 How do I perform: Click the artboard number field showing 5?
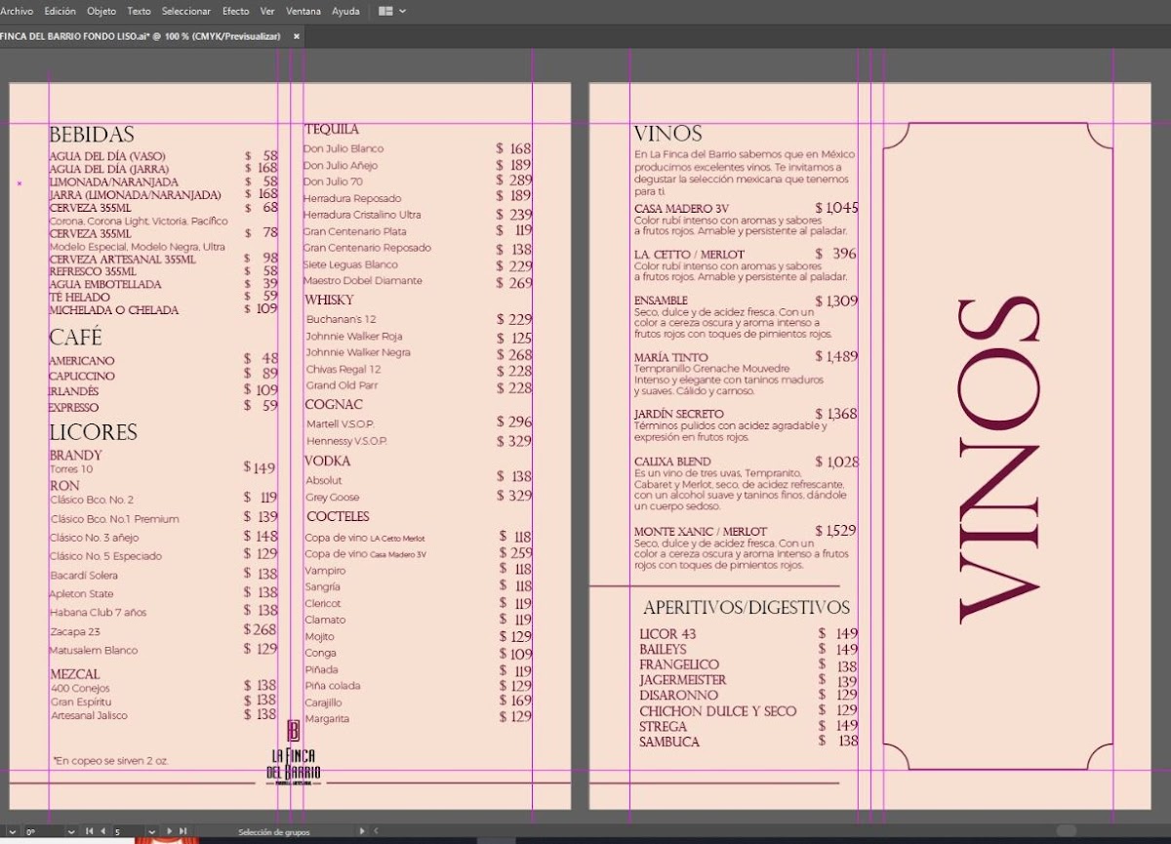129,831
